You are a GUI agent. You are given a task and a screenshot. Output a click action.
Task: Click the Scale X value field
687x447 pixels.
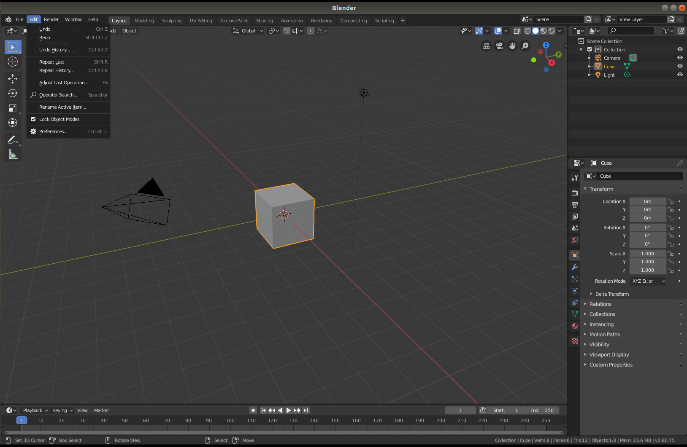tap(647, 254)
